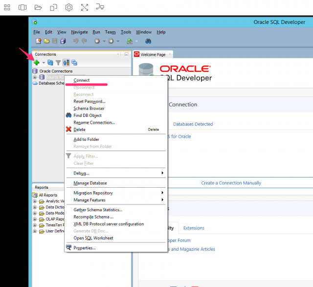
Task: Click the Open folder toolbar icon
Action: [x=47, y=41]
